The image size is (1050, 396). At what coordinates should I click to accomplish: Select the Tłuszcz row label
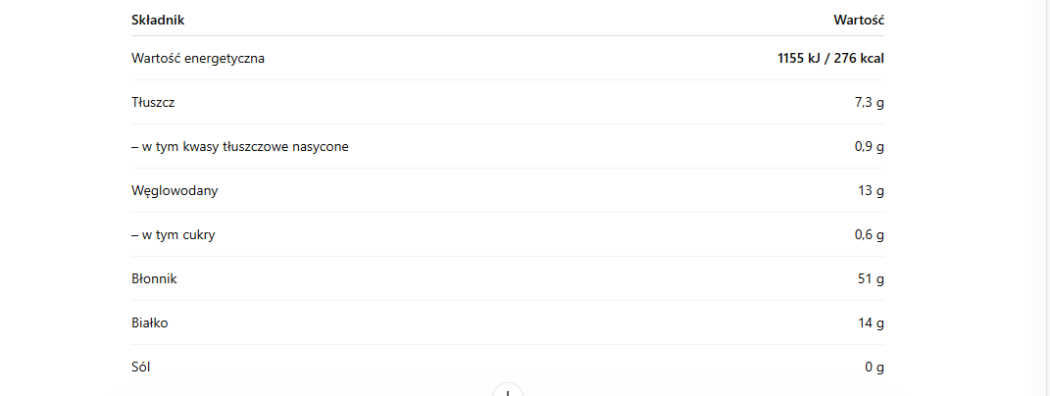pyautogui.click(x=154, y=102)
